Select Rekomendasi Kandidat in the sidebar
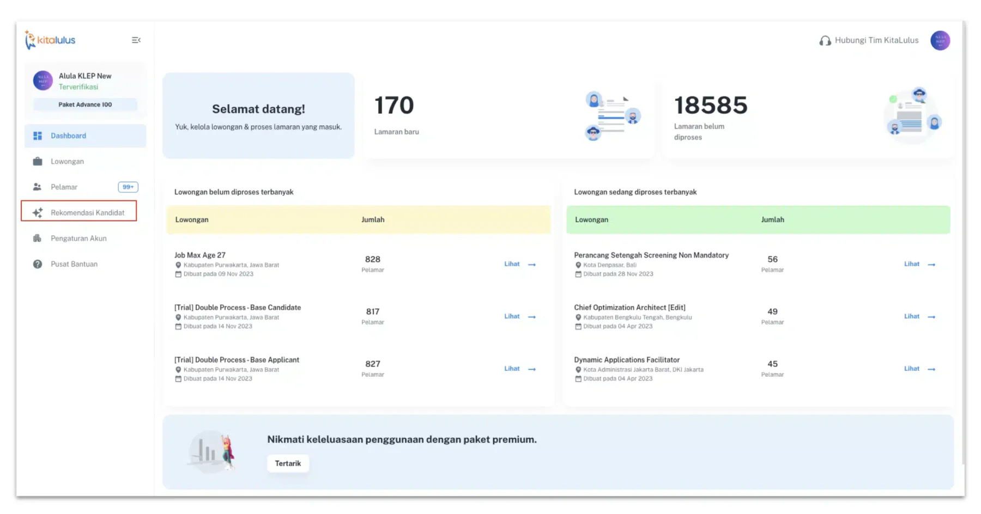 (79, 211)
